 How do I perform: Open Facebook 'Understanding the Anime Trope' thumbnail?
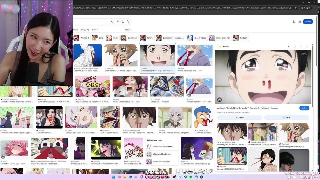click(x=121, y=55)
